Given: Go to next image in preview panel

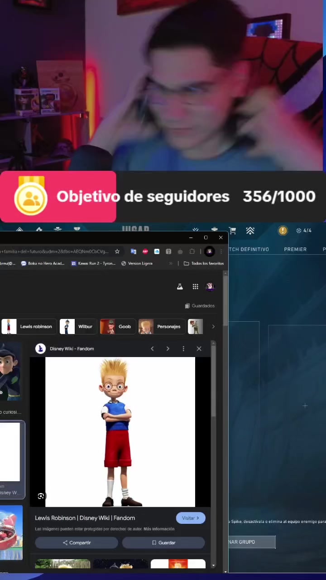Looking at the screenshot, I should point(168,348).
